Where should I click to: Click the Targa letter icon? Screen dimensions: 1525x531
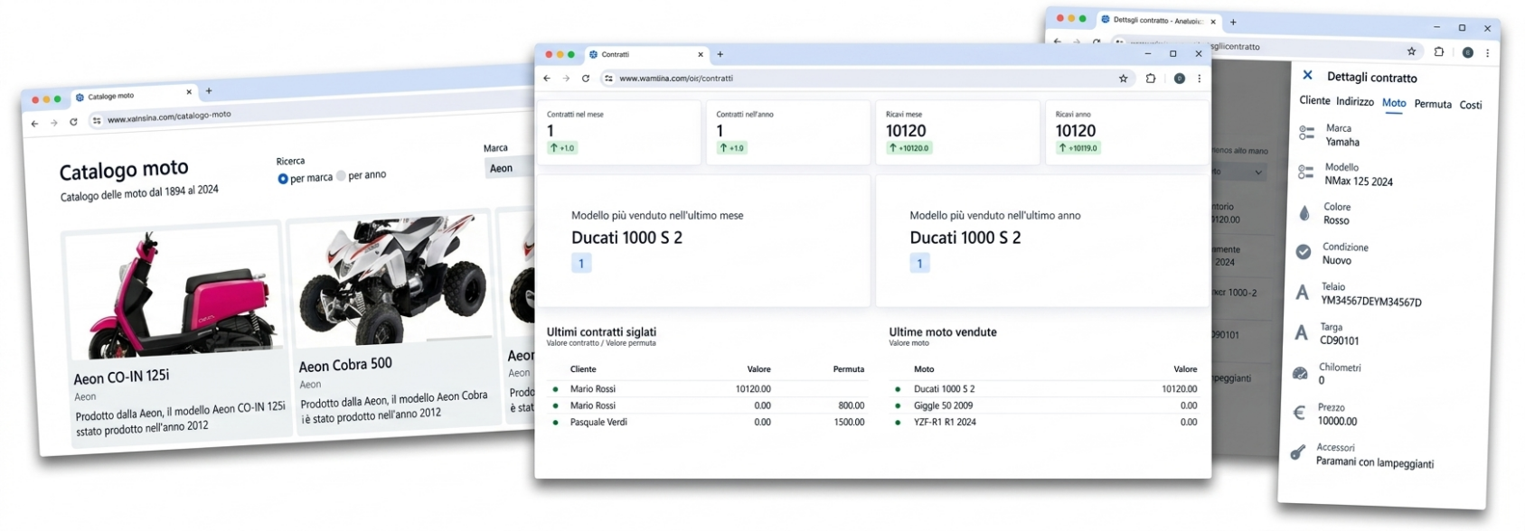[1302, 333]
